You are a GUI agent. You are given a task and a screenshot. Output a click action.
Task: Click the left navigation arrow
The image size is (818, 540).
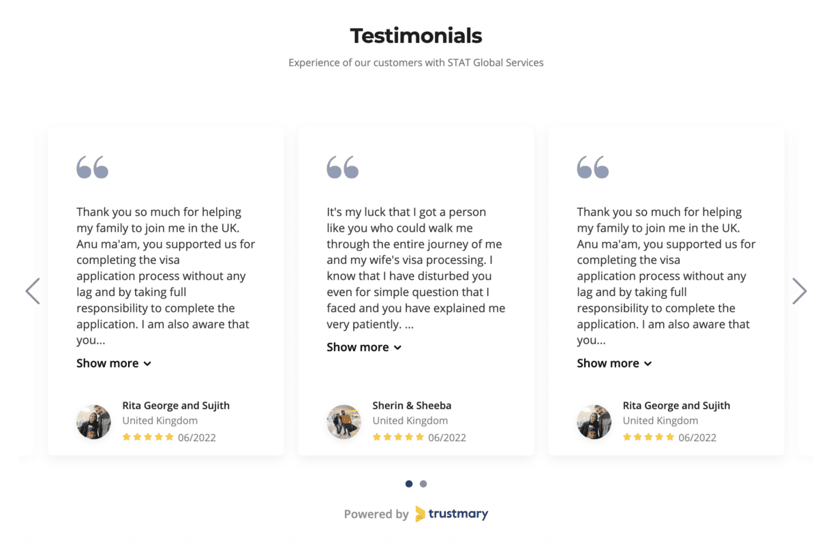click(x=32, y=291)
